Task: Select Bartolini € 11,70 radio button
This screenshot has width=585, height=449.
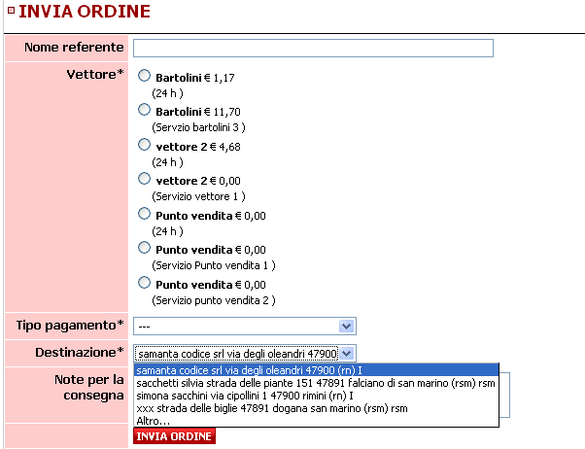Action: pos(144,110)
